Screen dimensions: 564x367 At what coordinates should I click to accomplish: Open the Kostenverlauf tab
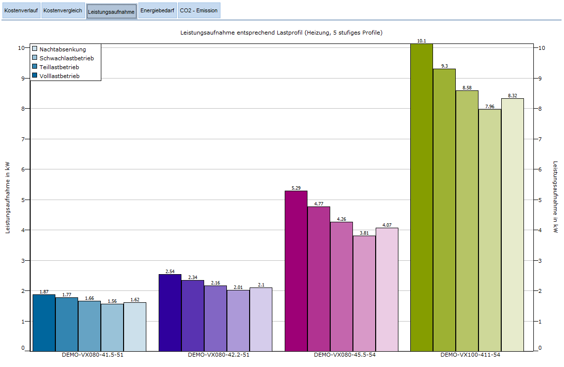[21, 10]
